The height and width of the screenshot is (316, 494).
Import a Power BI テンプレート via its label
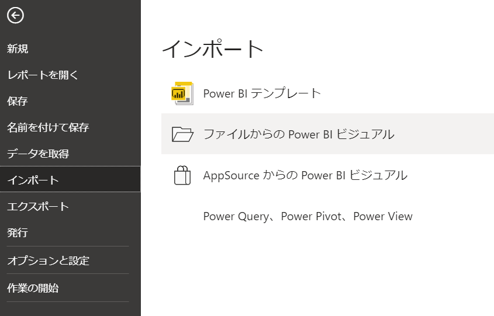pyautogui.click(x=262, y=93)
